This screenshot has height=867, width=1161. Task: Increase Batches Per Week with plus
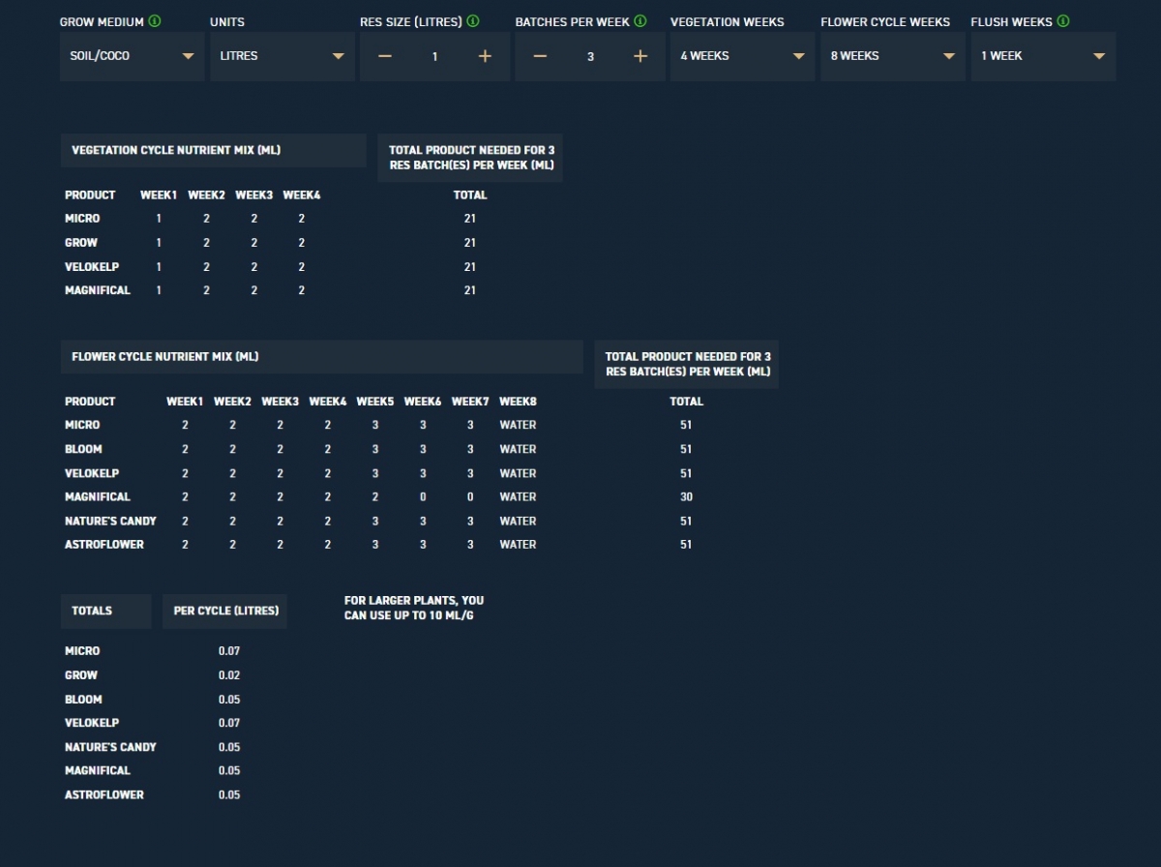click(x=640, y=56)
